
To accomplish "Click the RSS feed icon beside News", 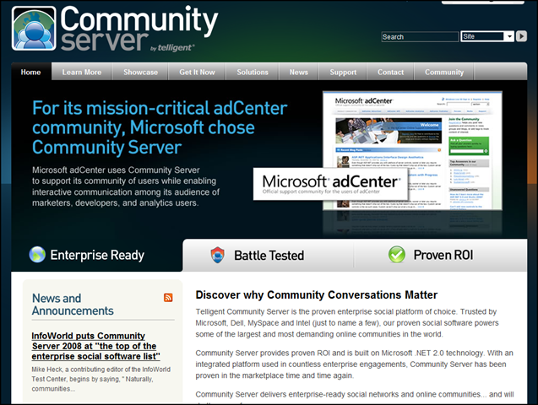I will [168, 298].
